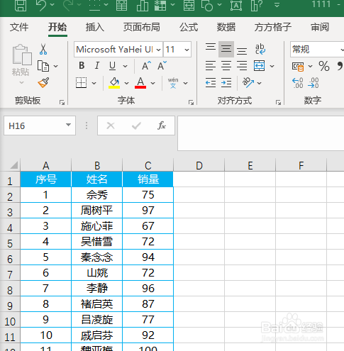Select the Format Painter brush

pyautogui.click(x=43, y=82)
